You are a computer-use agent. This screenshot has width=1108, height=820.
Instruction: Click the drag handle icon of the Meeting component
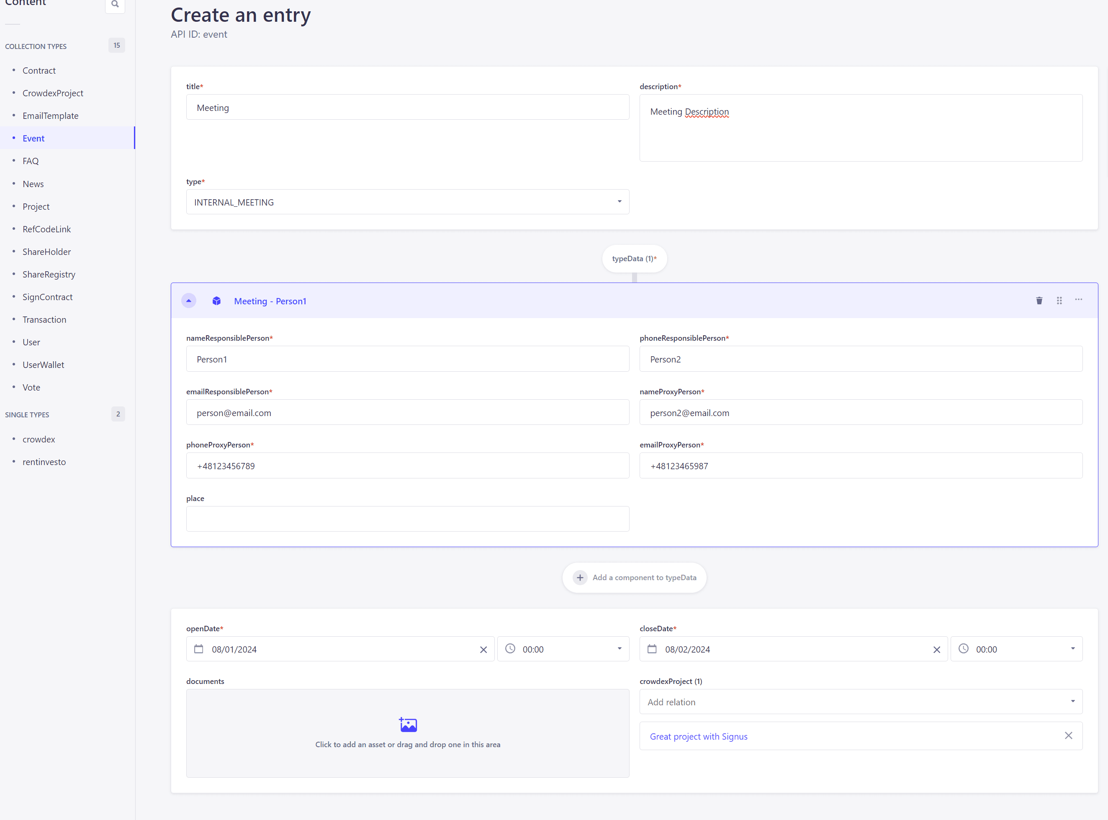click(x=1059, y=300)
